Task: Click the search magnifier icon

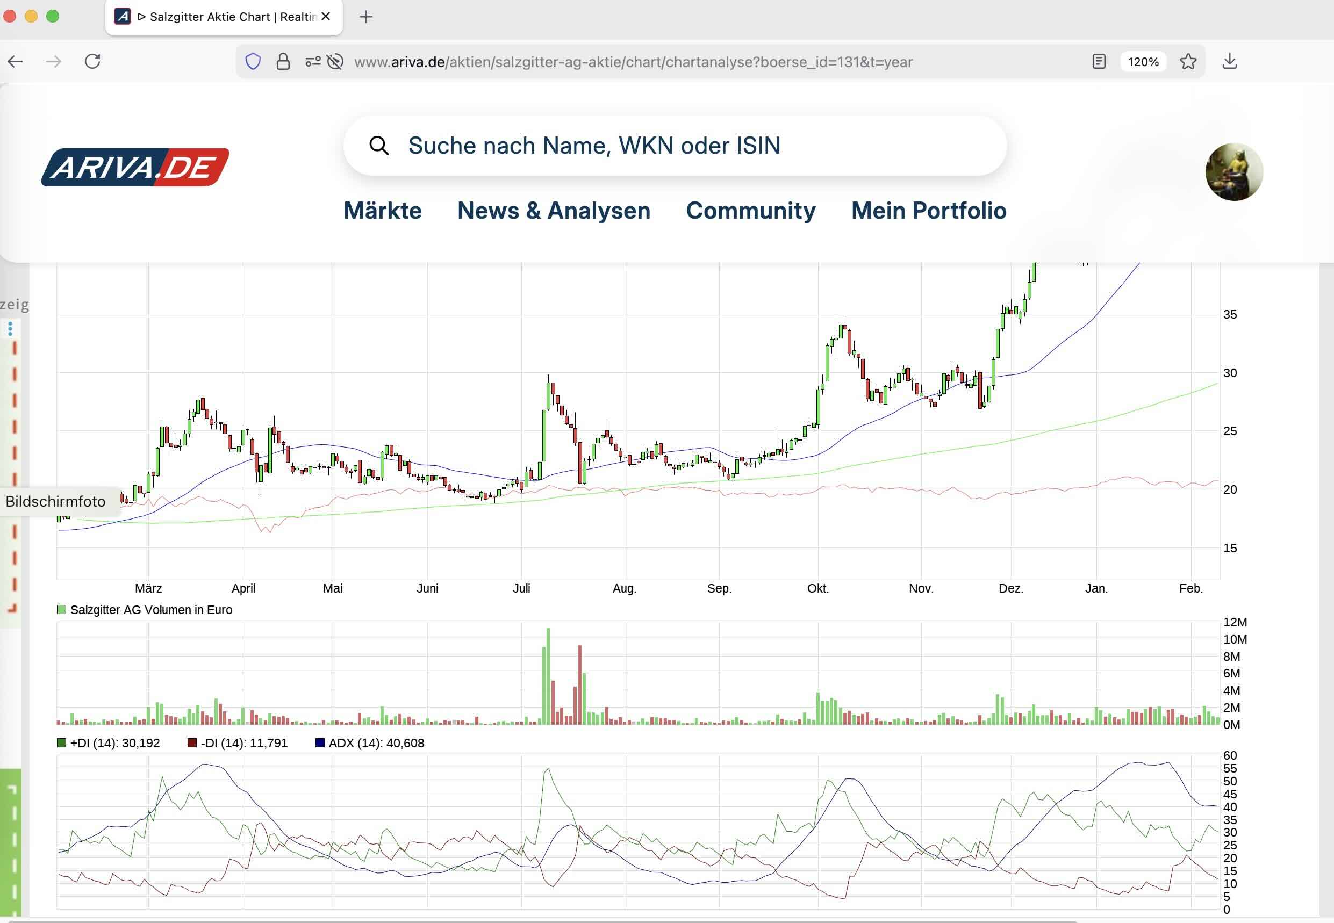Action: (379, 146)
